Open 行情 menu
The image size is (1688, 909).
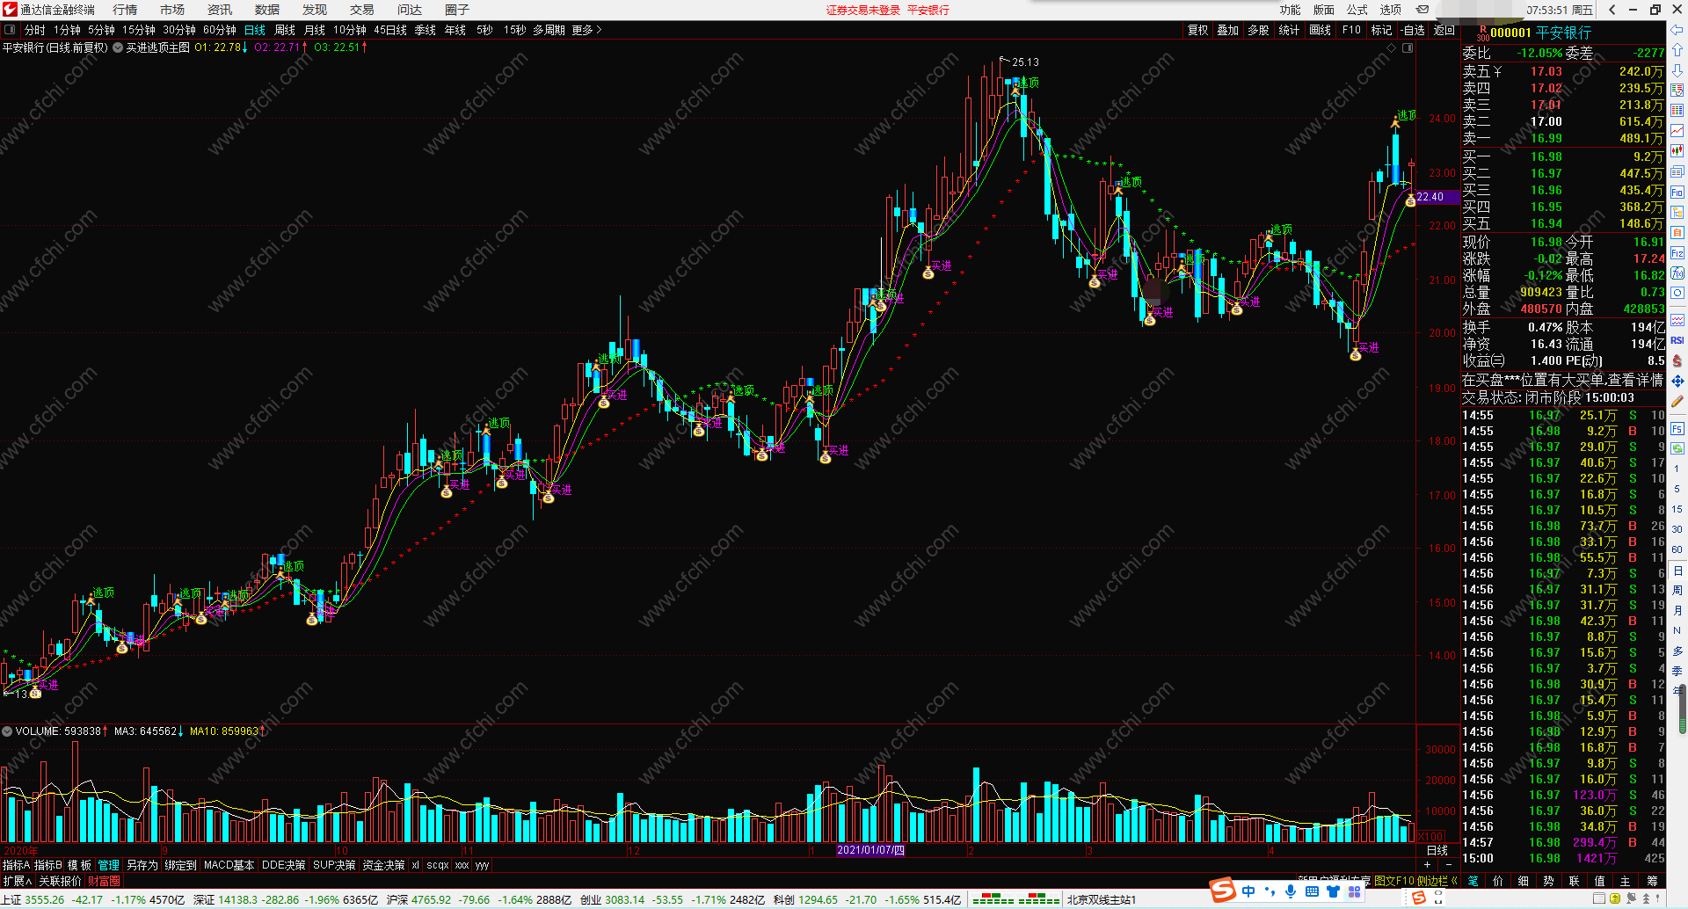coord(125,10)
